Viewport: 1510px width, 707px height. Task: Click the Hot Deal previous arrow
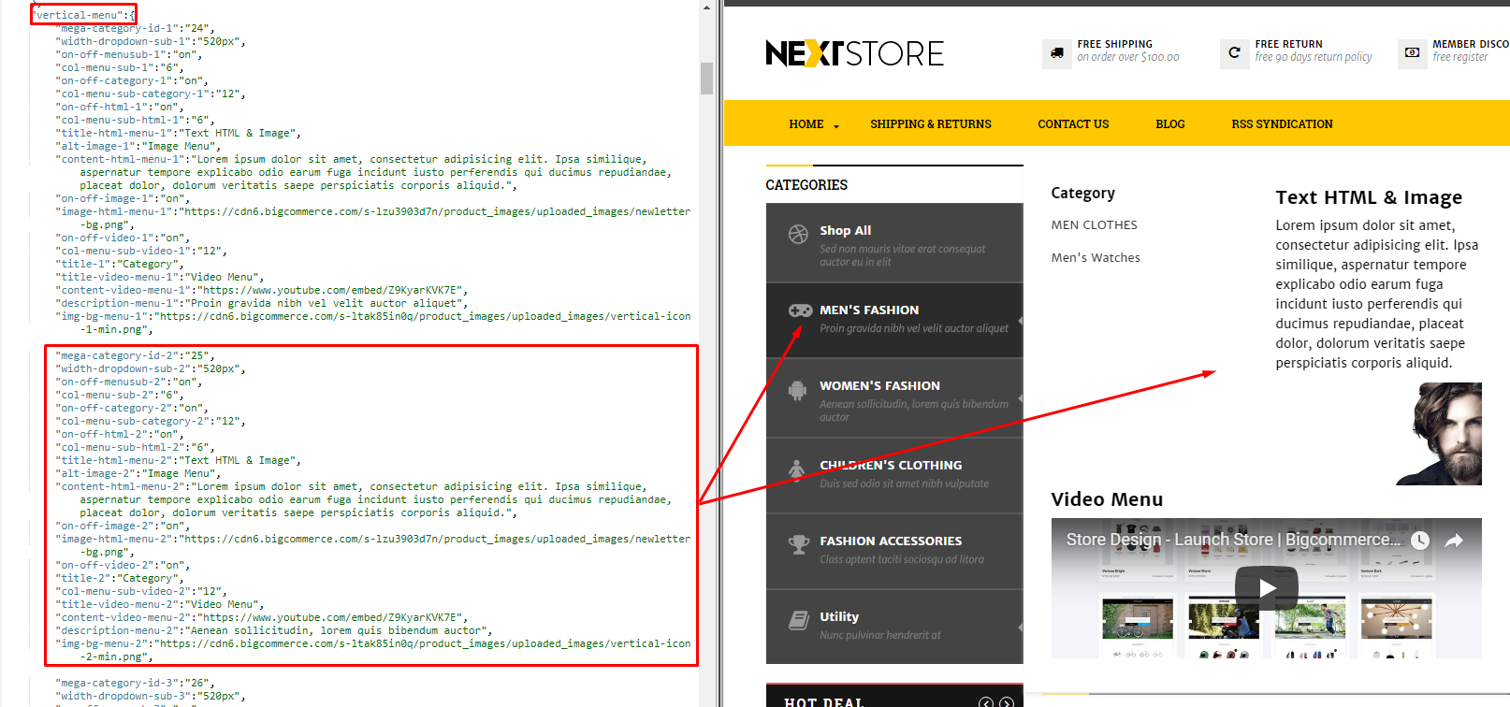tap(986, 702)
